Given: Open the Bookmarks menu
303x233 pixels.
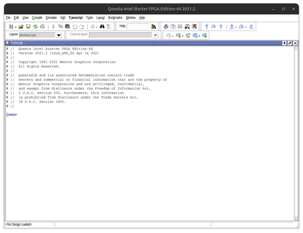Looking at the screenshot, I should pyautogui.click(x=115, y=18).
